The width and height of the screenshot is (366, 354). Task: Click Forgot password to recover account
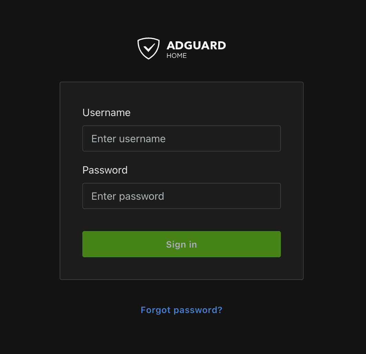click(181, 310)
